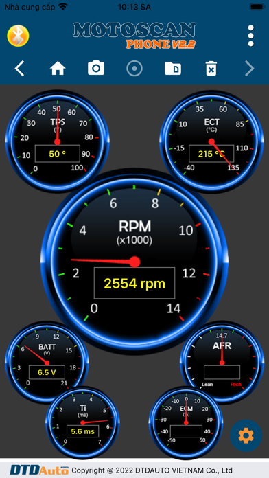
Task: Tap the 'Rich' label on AFR gauge
Action: 236,384
